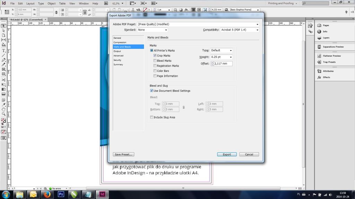This screenshot has height=199, width=355.
Task: Open the marks Weight dropdown
Action: [222, 57]
